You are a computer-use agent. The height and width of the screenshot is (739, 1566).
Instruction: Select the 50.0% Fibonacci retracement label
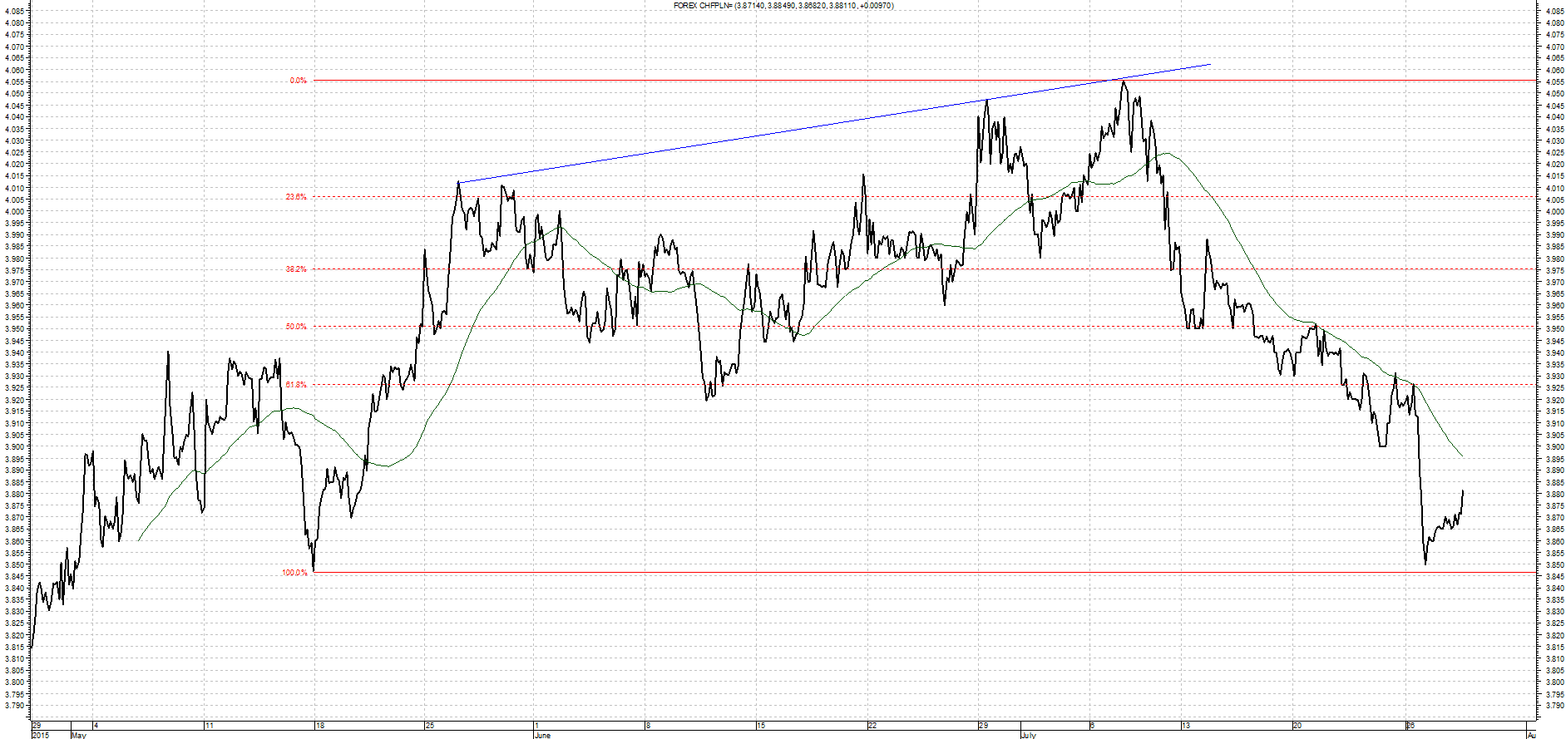click(x=296, y=327)
